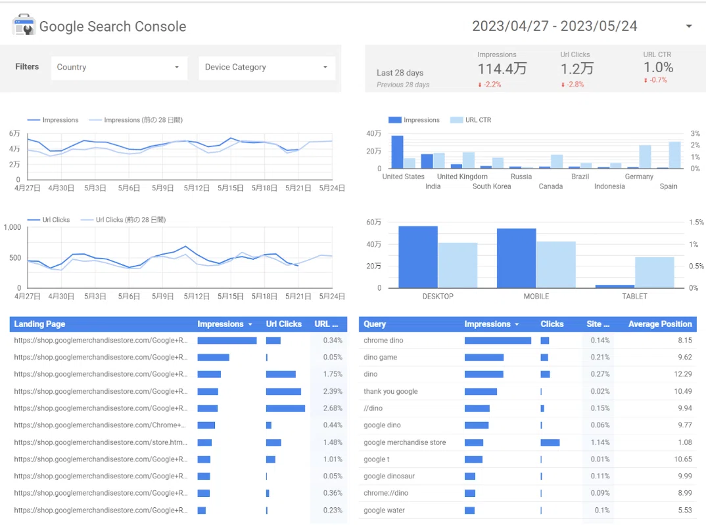Image resolution: width=706 pixels, height=525 pixels.
Task: Click the 'Last 28 days' label
Action: (400, 73)
